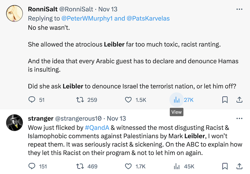Like stranger's tweet

click(x=128, y=167)
